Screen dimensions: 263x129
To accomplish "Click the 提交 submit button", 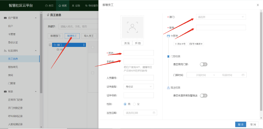I will [x=240, y=124].
